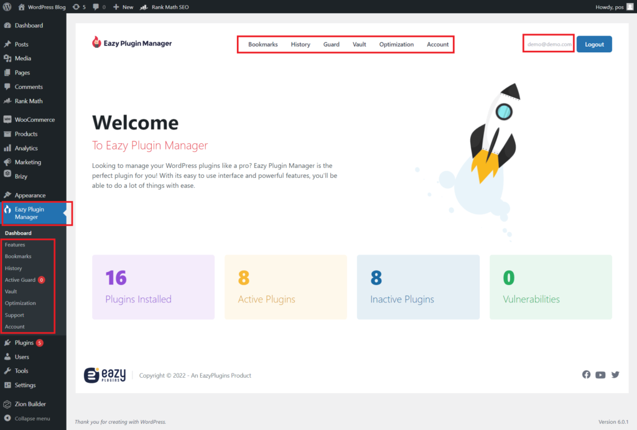Viewport: 637px width, 430px height.
Task: Click the updates icon showing 5
Action: point(76,7)
